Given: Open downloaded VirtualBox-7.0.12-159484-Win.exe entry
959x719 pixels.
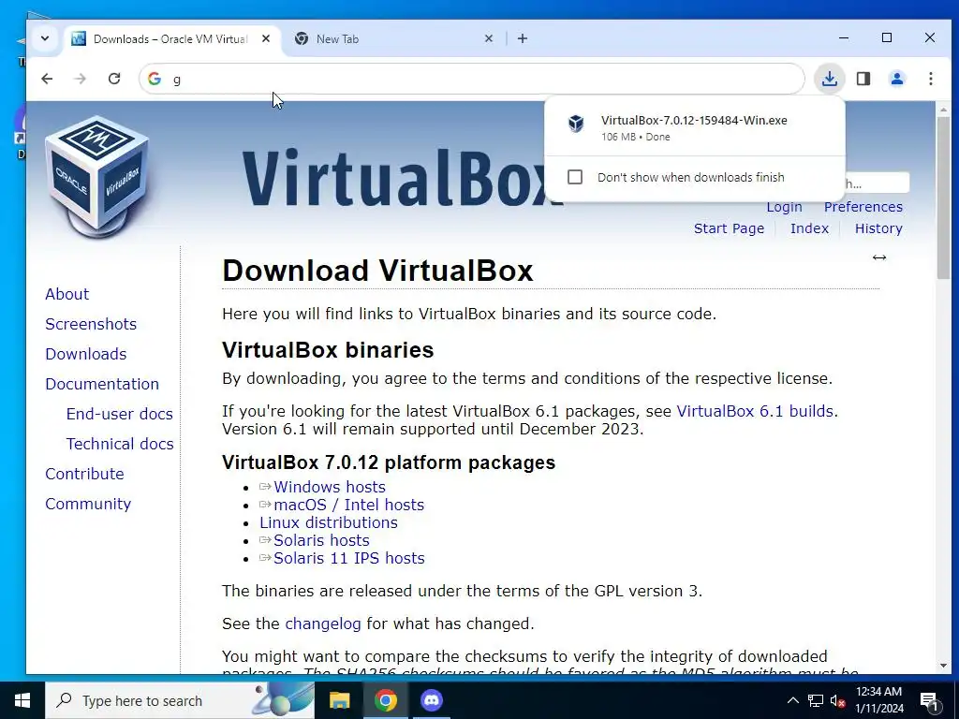Looking at the screenshot, I should pyautogui.click(x=694, y=127).
